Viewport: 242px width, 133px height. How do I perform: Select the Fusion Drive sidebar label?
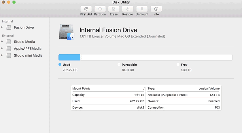pos(24,27)
